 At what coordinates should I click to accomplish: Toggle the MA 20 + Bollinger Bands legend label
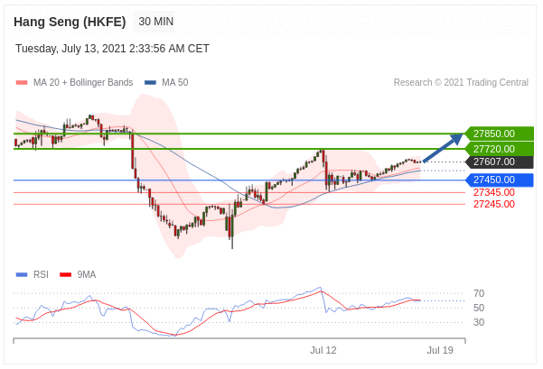click(82, 83)
